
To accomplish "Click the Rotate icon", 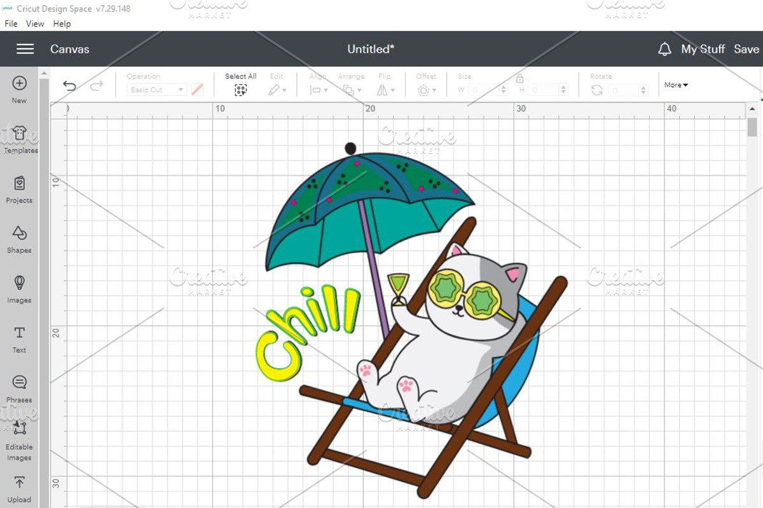I will 596,90.
